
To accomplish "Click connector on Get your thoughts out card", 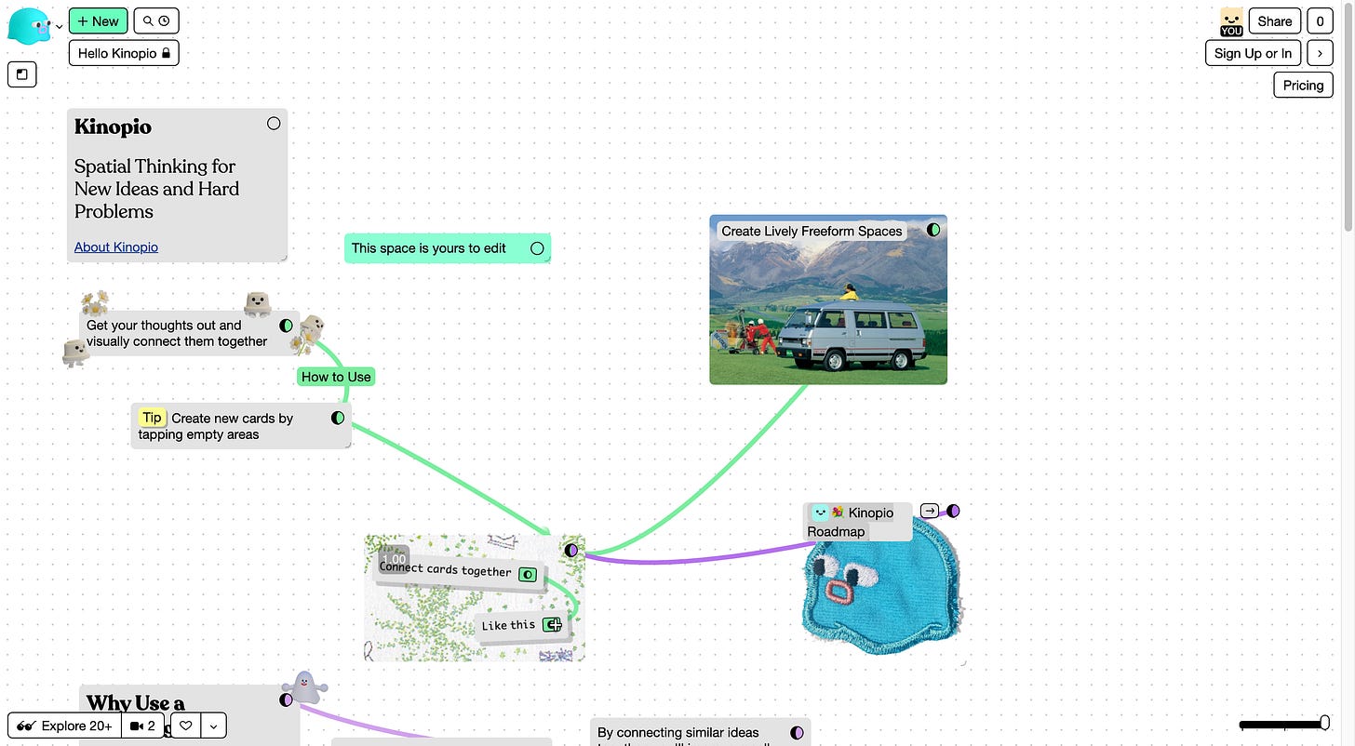I will 287,326.
